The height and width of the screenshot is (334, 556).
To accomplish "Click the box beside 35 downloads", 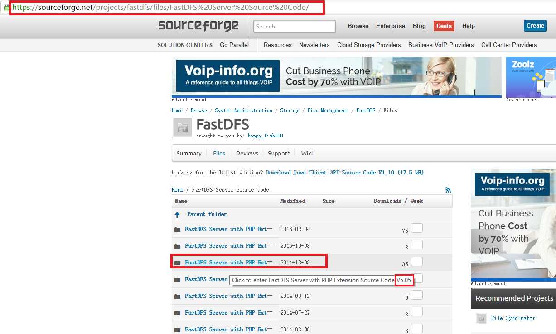I will click(417, 261).
